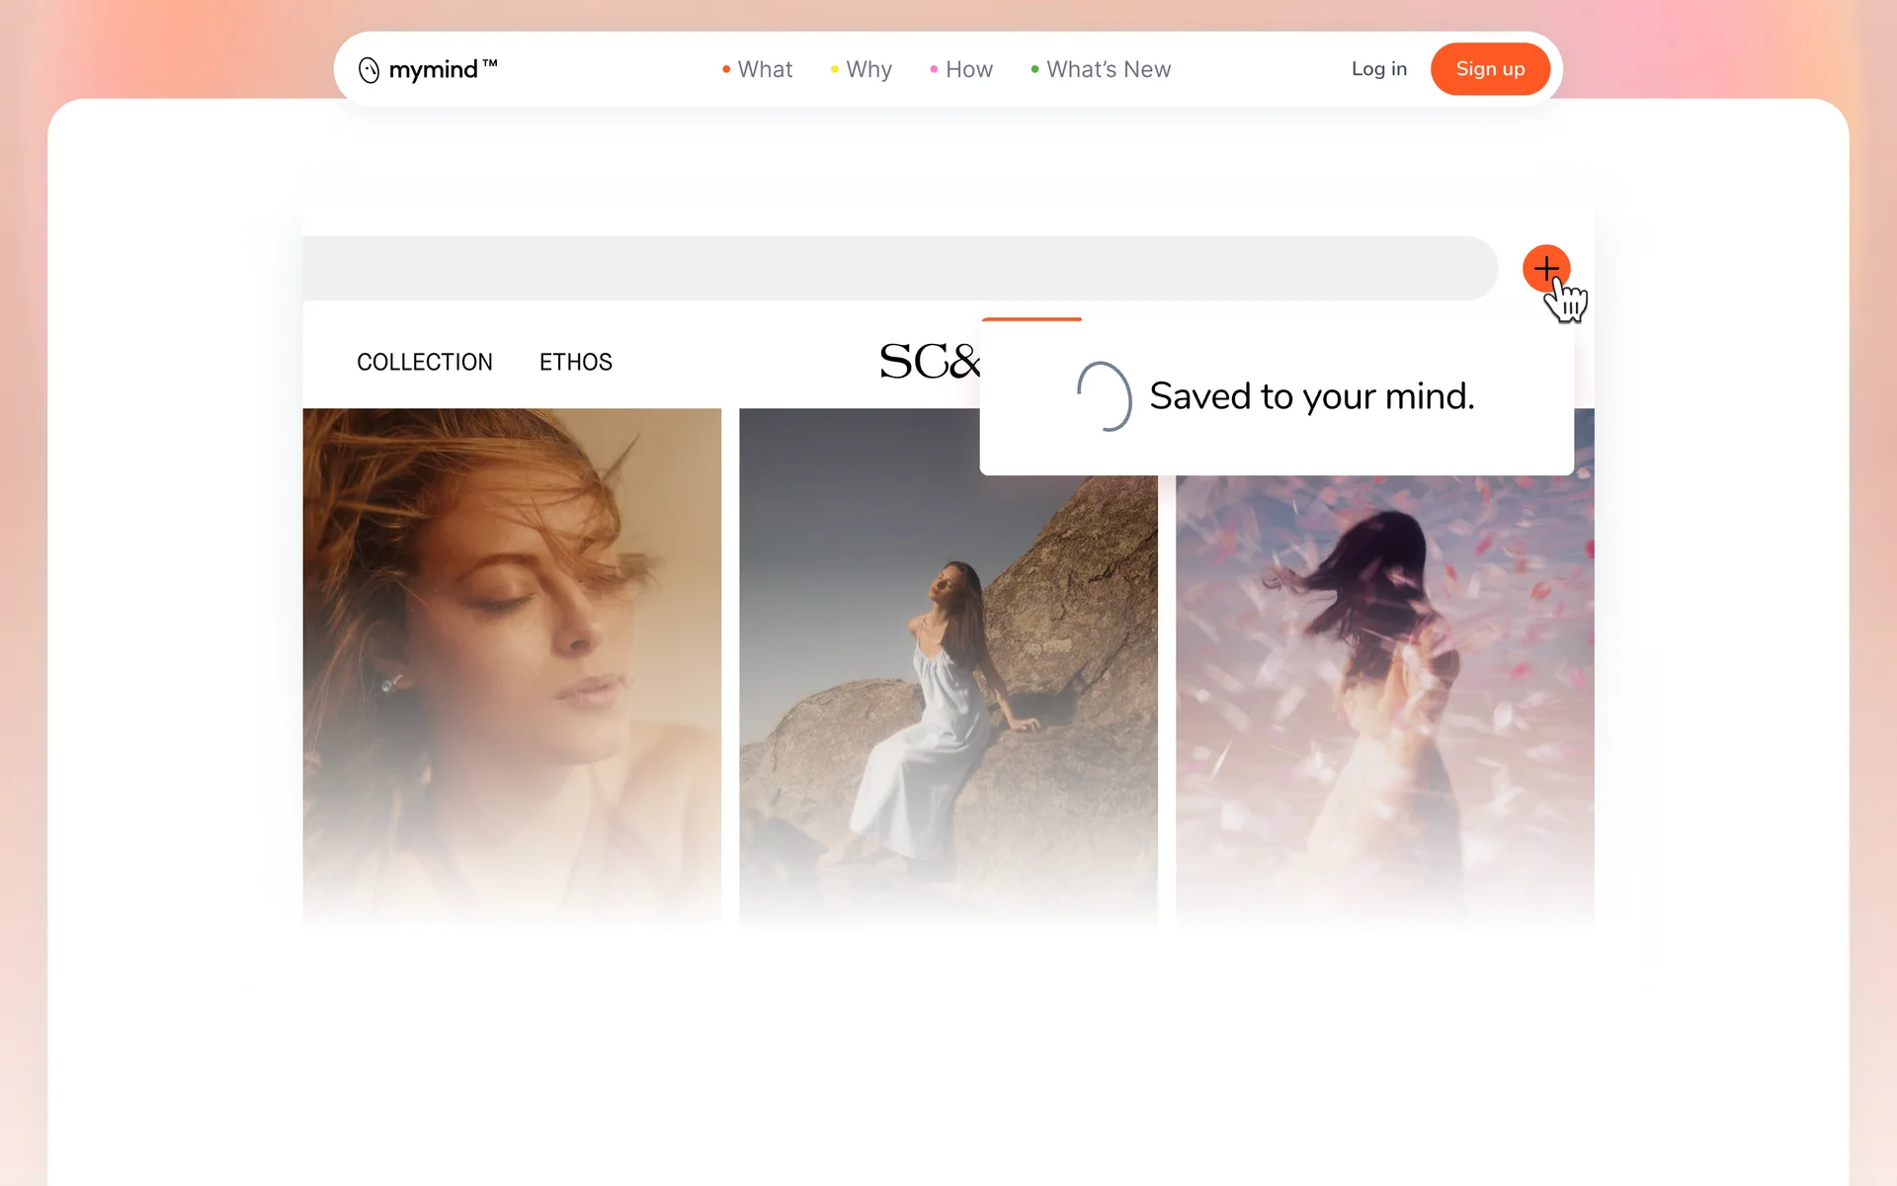Click the gray search address bar
The height and width of the screenshot is (1186, 1897).
pos(899,268)
